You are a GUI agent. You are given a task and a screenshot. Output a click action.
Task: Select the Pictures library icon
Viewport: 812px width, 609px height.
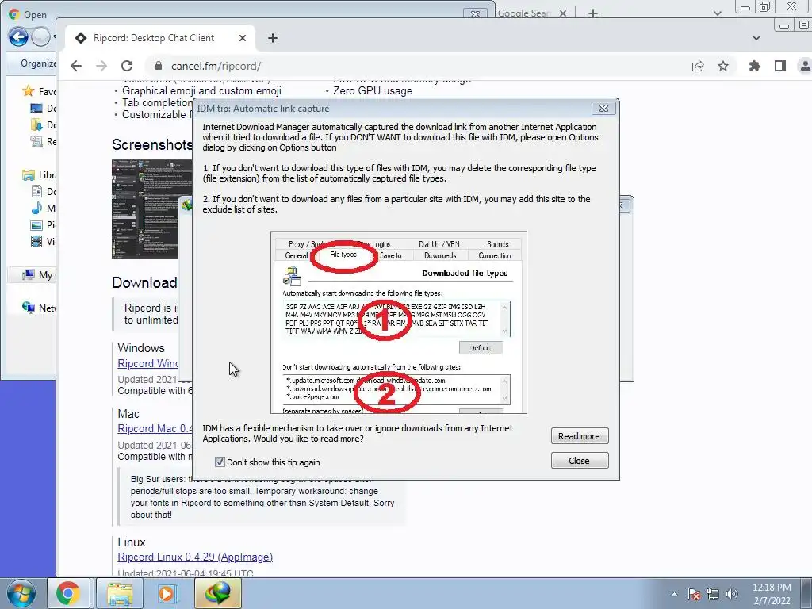click(x=36, y=224)
